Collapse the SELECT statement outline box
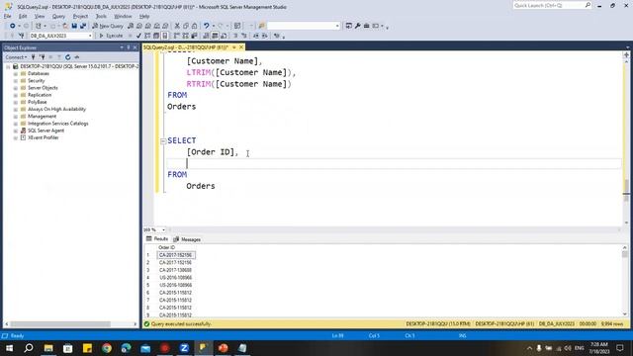The image size is (633, 356). [163, 140]
